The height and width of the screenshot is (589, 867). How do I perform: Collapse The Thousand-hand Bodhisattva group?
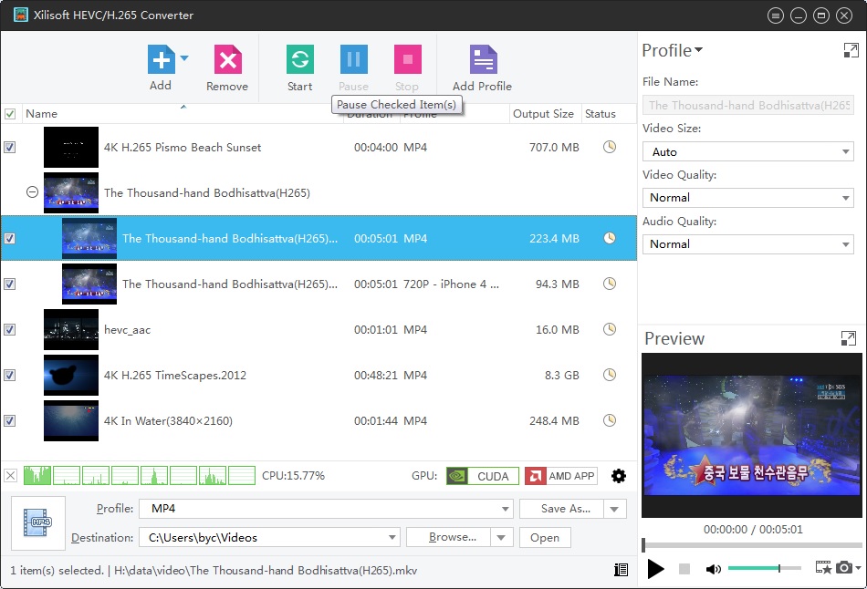pos(32,192)
